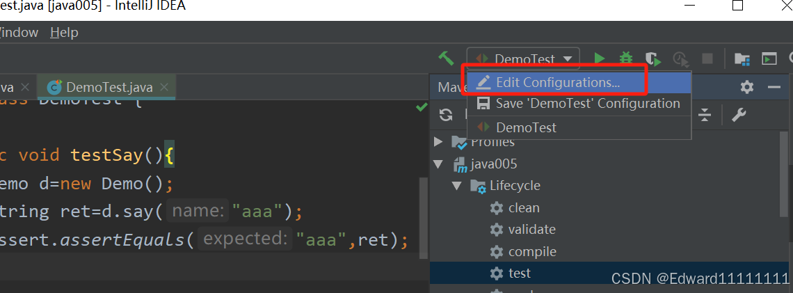793x293 pixels.
Task: Open Maven settings with the wrench icon
Action: click(739, 115)
